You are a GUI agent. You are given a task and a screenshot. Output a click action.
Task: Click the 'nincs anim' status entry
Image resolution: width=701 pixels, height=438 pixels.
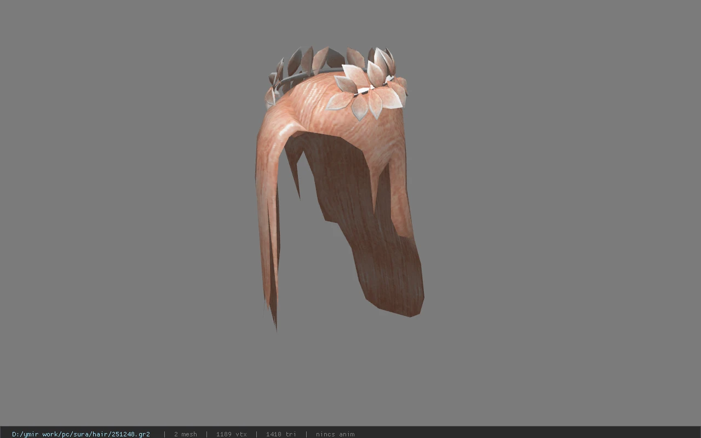[335, 434]
